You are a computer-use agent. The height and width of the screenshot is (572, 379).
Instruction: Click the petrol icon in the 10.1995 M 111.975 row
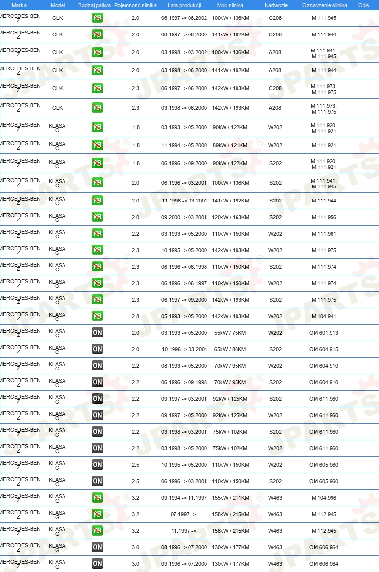[x=97, y=250]
